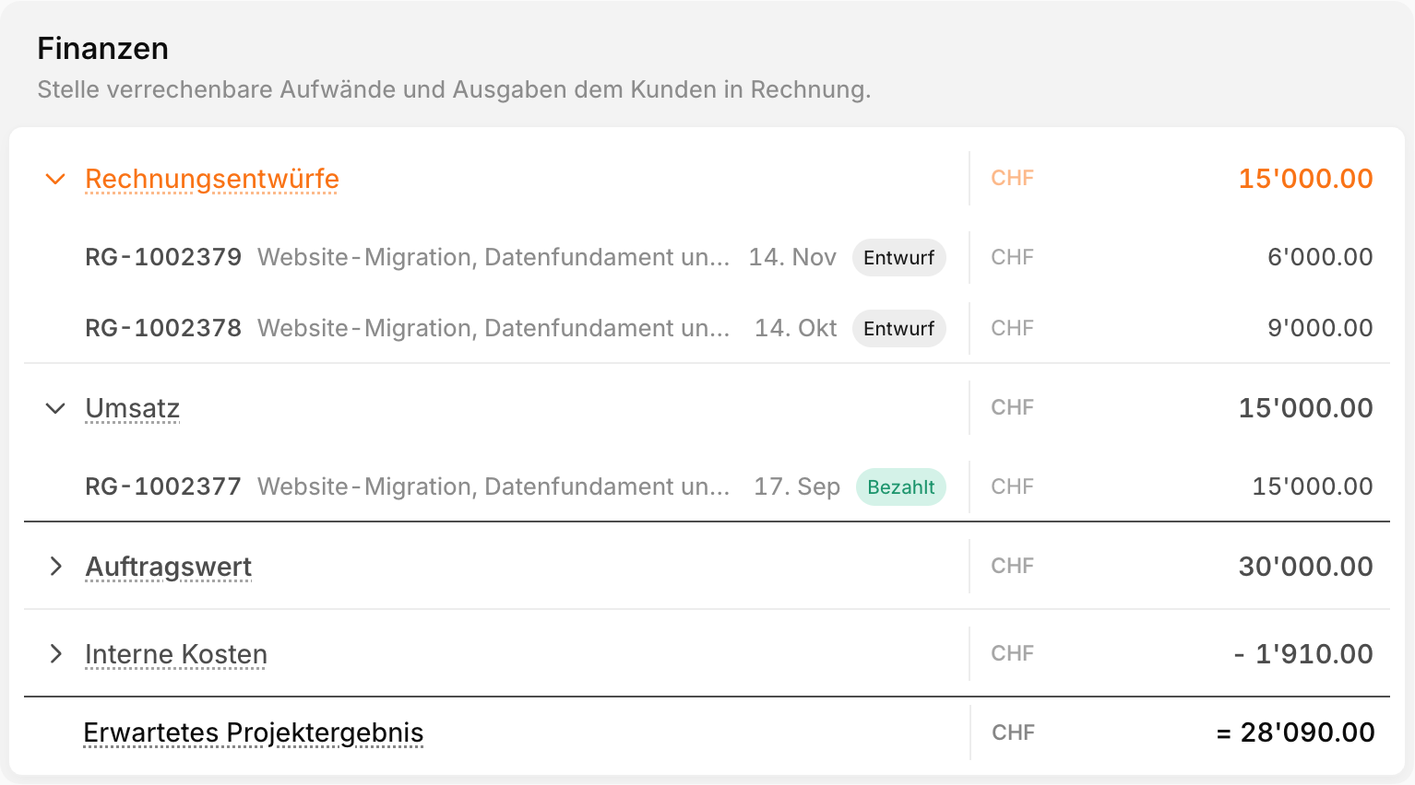Image resolution: width=1415 pixels, height=785 pixels.
Task: Click the Entwurf badge dated 14. Okt
Action: [x=899, y=329]
